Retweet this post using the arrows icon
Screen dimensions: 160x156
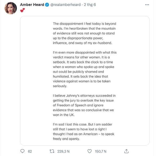(52, 151)
